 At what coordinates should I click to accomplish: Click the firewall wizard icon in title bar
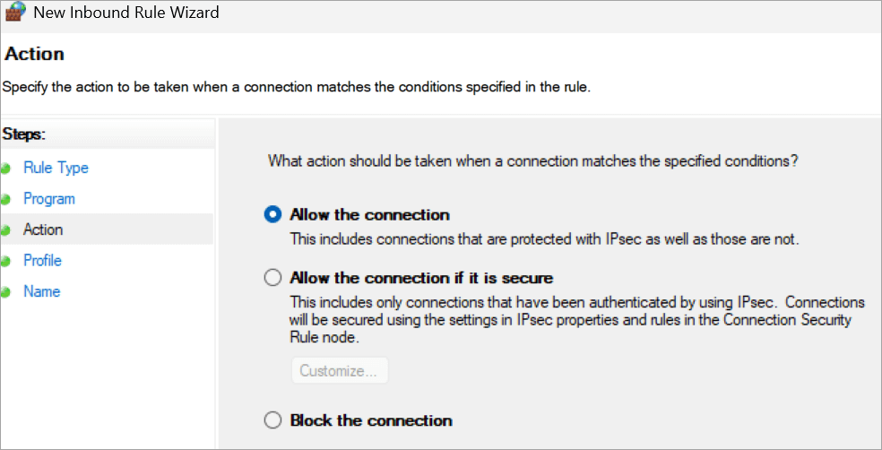tap(16, 13)
